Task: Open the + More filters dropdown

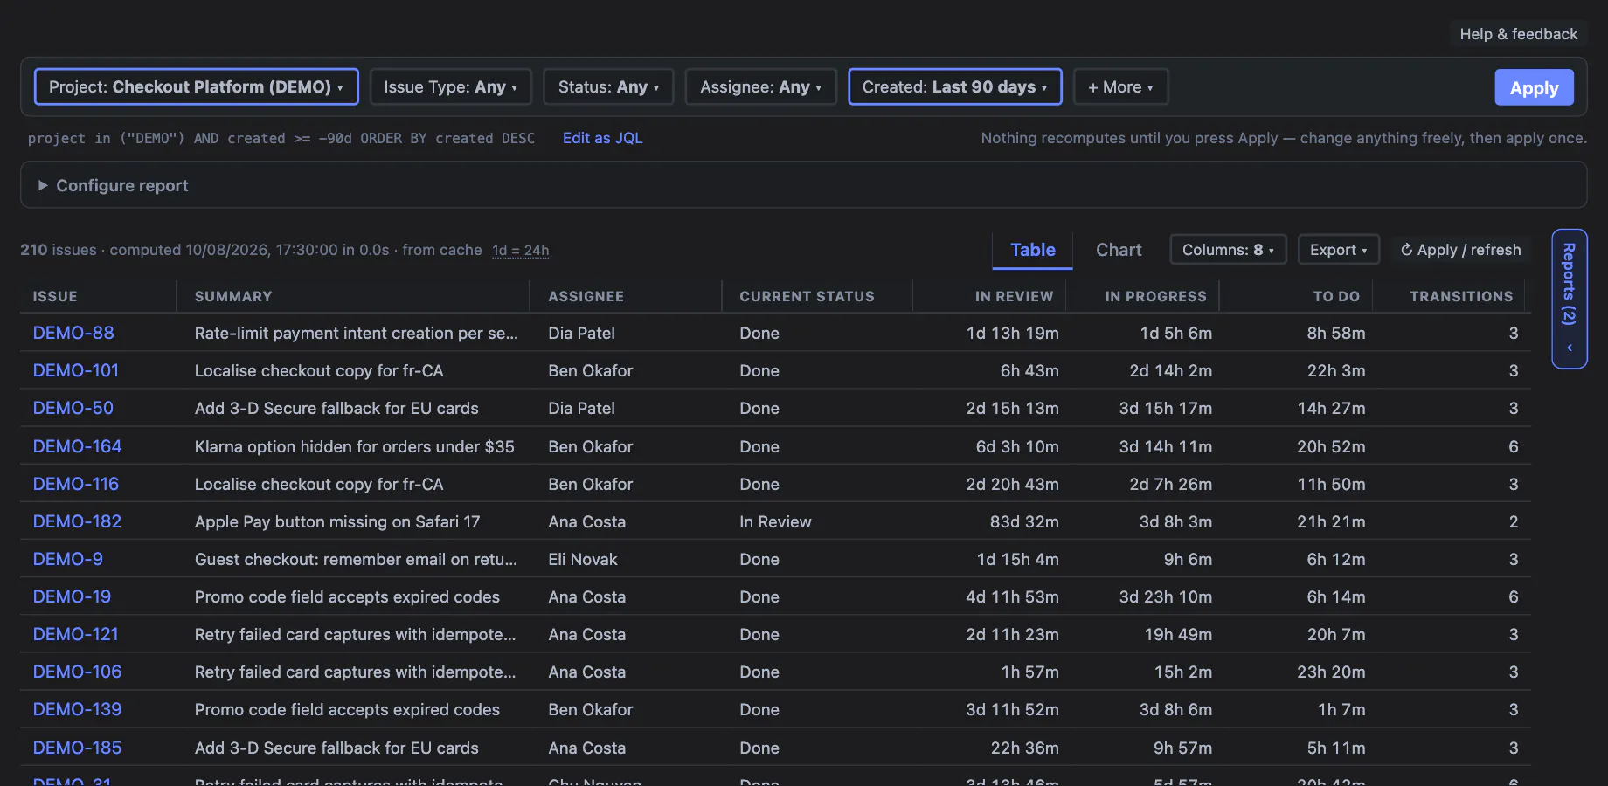Action: (1120, 86)
